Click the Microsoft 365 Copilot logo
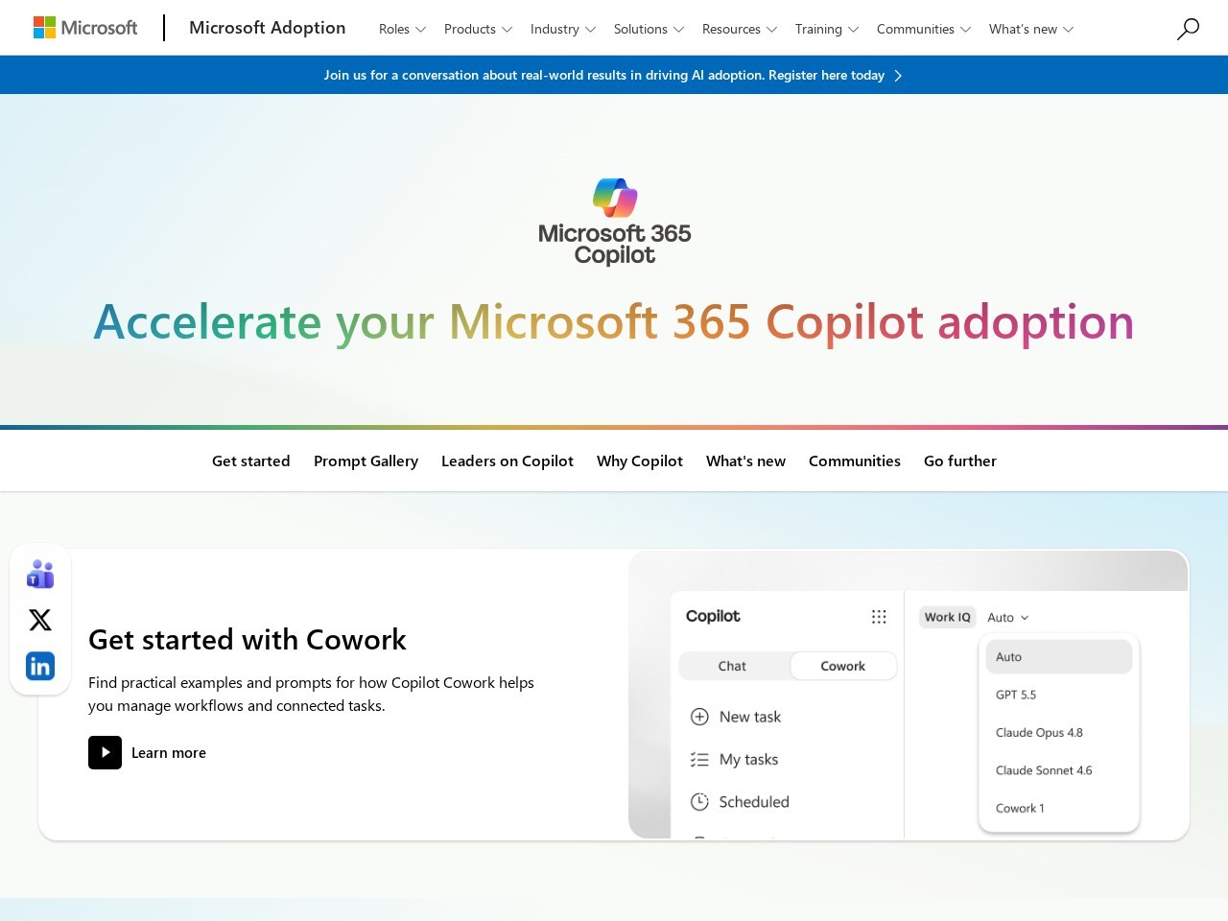 click(x=615, y=222)
